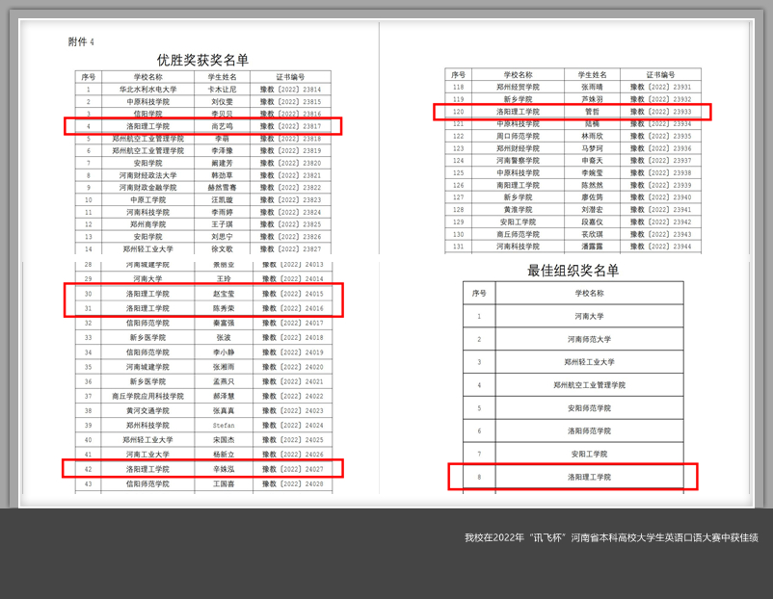The width and height of the screenshot is (773, 599).
Task: Select highlighted row 4 with student 高艺鸣
Action: pos(202,126)
